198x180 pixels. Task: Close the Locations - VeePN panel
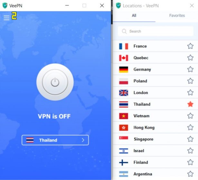tap(192, 5)
